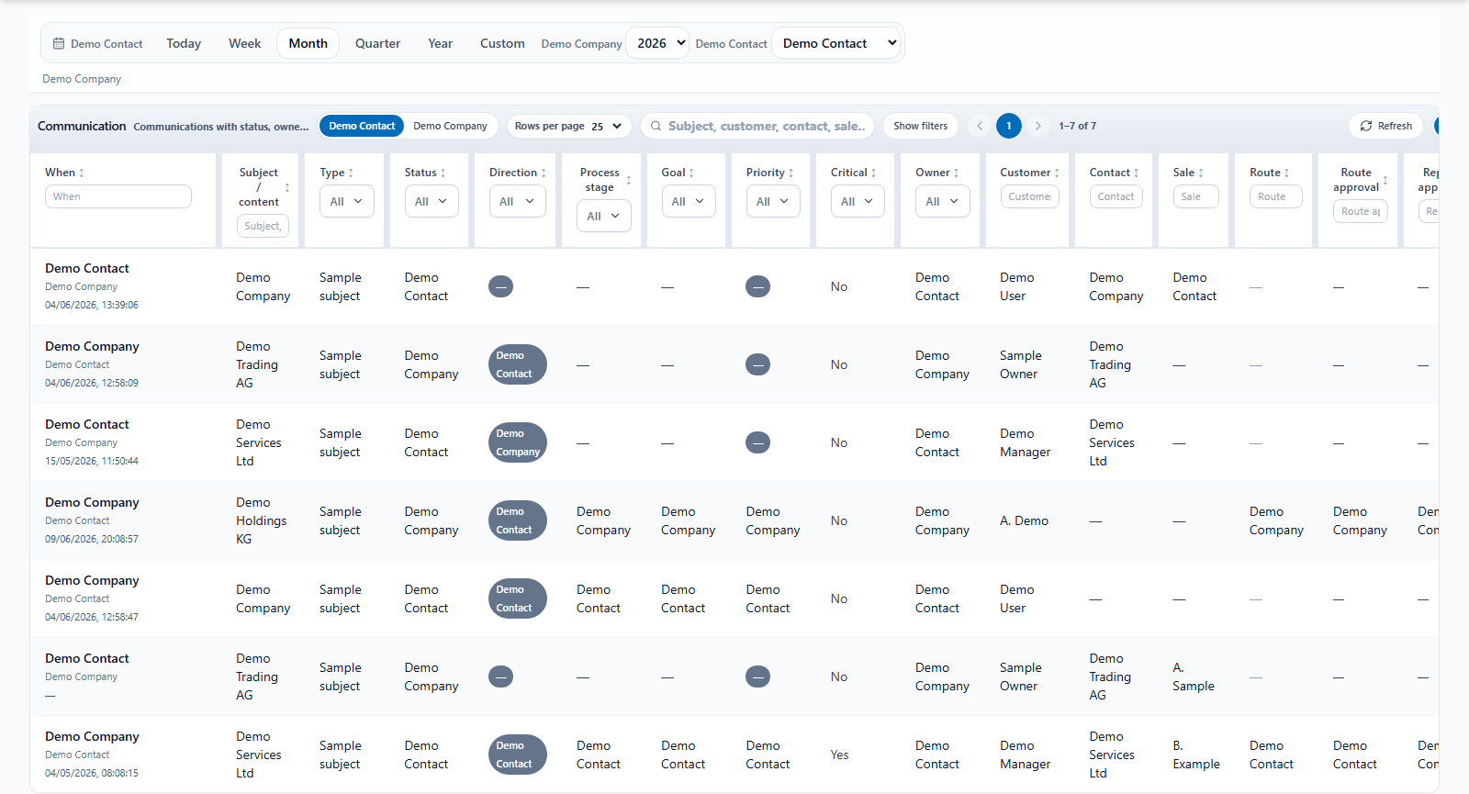Select page 1 button
The width and height of the screenshot is (1469, 794).
[1009, 126]
